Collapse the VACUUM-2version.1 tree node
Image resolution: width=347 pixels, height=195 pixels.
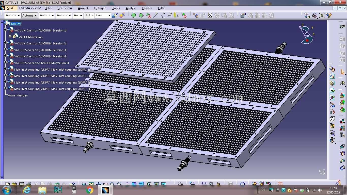[x=6, y=30]
